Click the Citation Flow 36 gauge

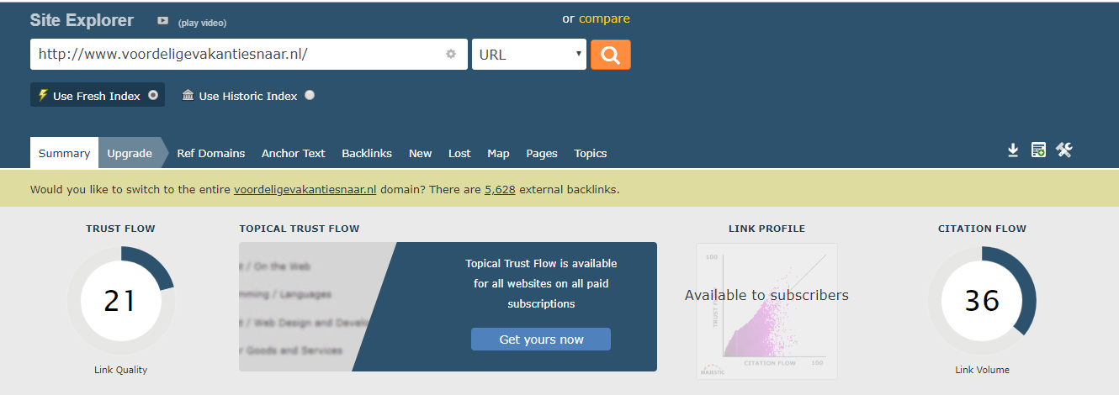coord(982,301)
